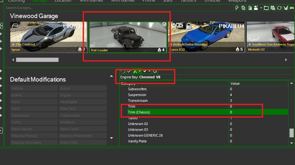Click the Neon Color default modification button
This screenshot has height=165, width=295.
coord(83,129)
